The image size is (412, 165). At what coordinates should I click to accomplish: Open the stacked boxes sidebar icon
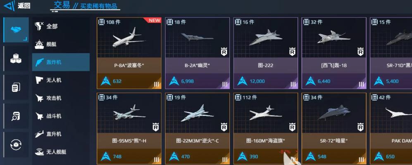(16, 58)
